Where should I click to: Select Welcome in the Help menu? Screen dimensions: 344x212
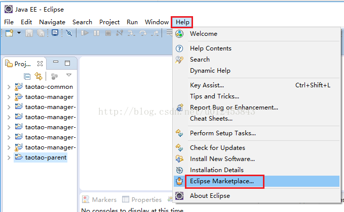(x=257, y=34)
